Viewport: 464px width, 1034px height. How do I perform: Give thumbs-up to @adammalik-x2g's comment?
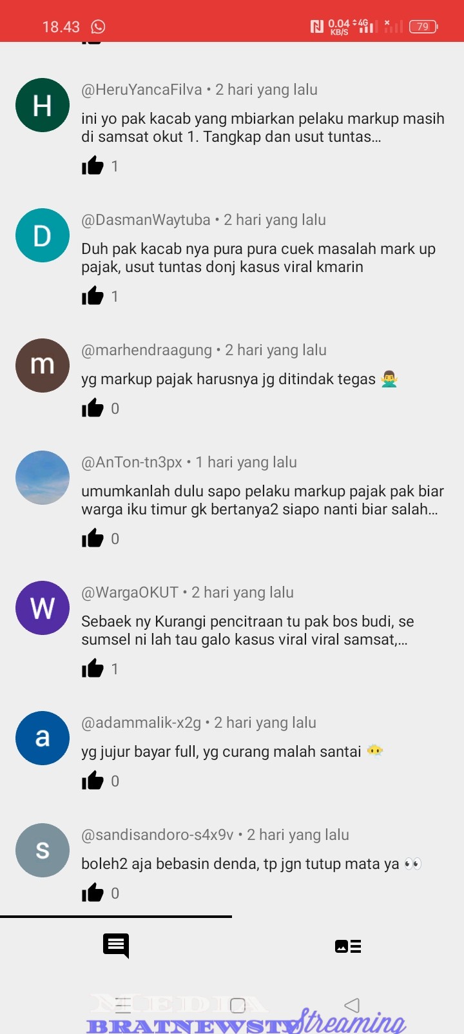point(93,781)
